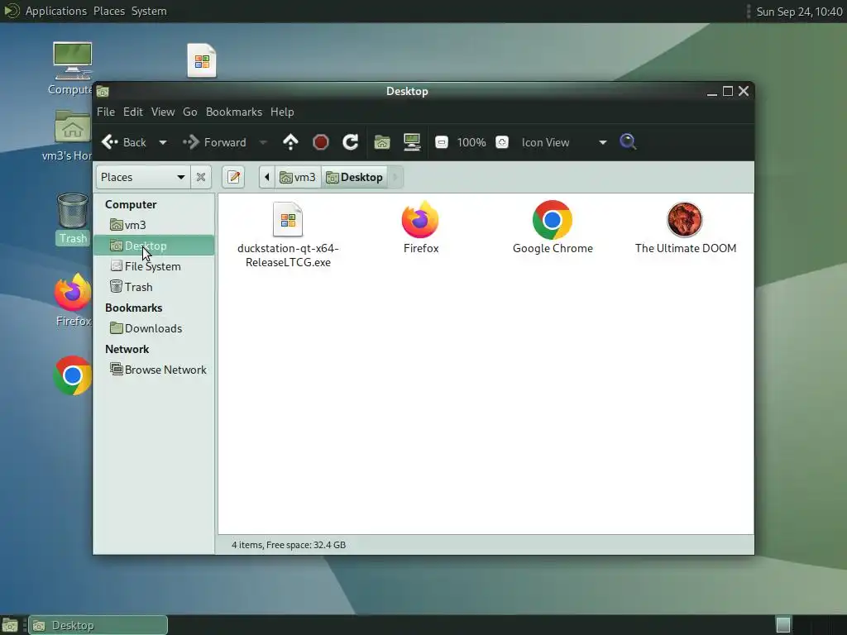Viewport: 847px width, 635px height.
Task: Click the Forward navigation button
Action: pyautogui.click(x=214, y=142)
